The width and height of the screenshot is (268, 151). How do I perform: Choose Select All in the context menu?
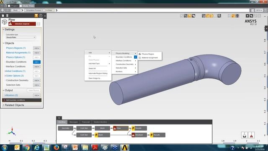tap(98, 68)
